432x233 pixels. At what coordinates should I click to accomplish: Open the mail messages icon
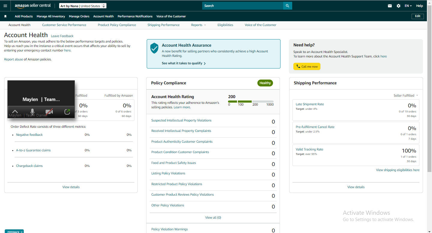(390, 6)
